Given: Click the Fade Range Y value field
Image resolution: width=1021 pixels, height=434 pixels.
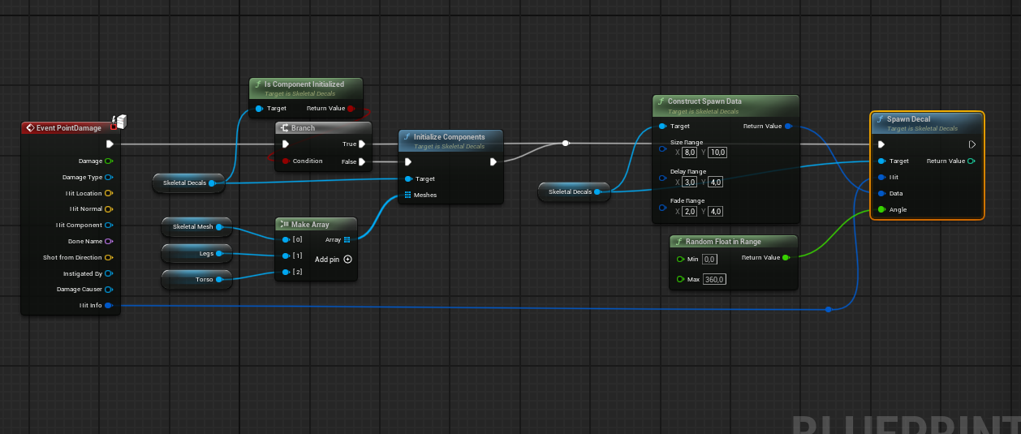Looking at the screenshot, I should pyautogui.click(x=715, y=211).
